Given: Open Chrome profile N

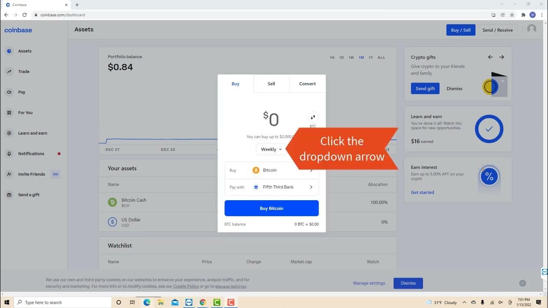Looking at the screenshot, I should (533, 15).
